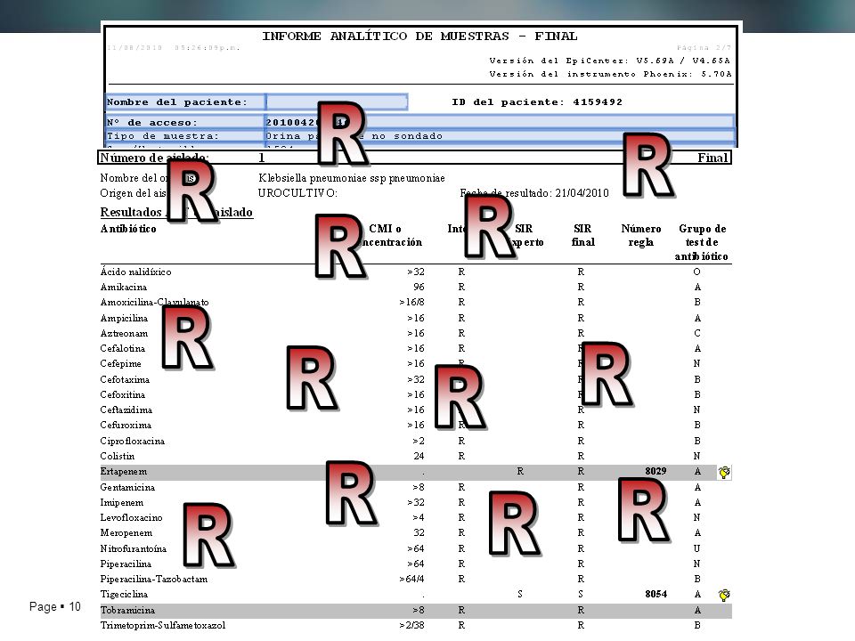The height and width of the screenshot is (641, 855).
Task: Select the 'Tipo de muestra:' label
Action: click(x=162, y=136)
